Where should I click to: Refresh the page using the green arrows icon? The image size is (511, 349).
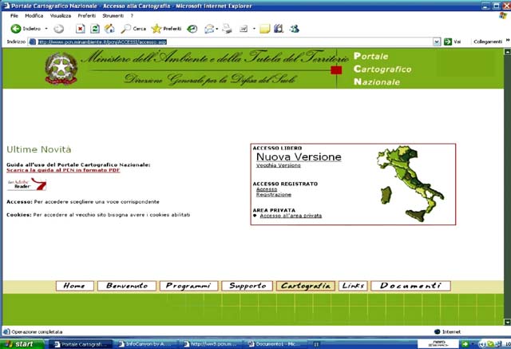click(95, 29)
